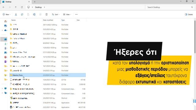Select the OneDrive cloud sidebar icon
196x110 pixels.
click(6, 30)
